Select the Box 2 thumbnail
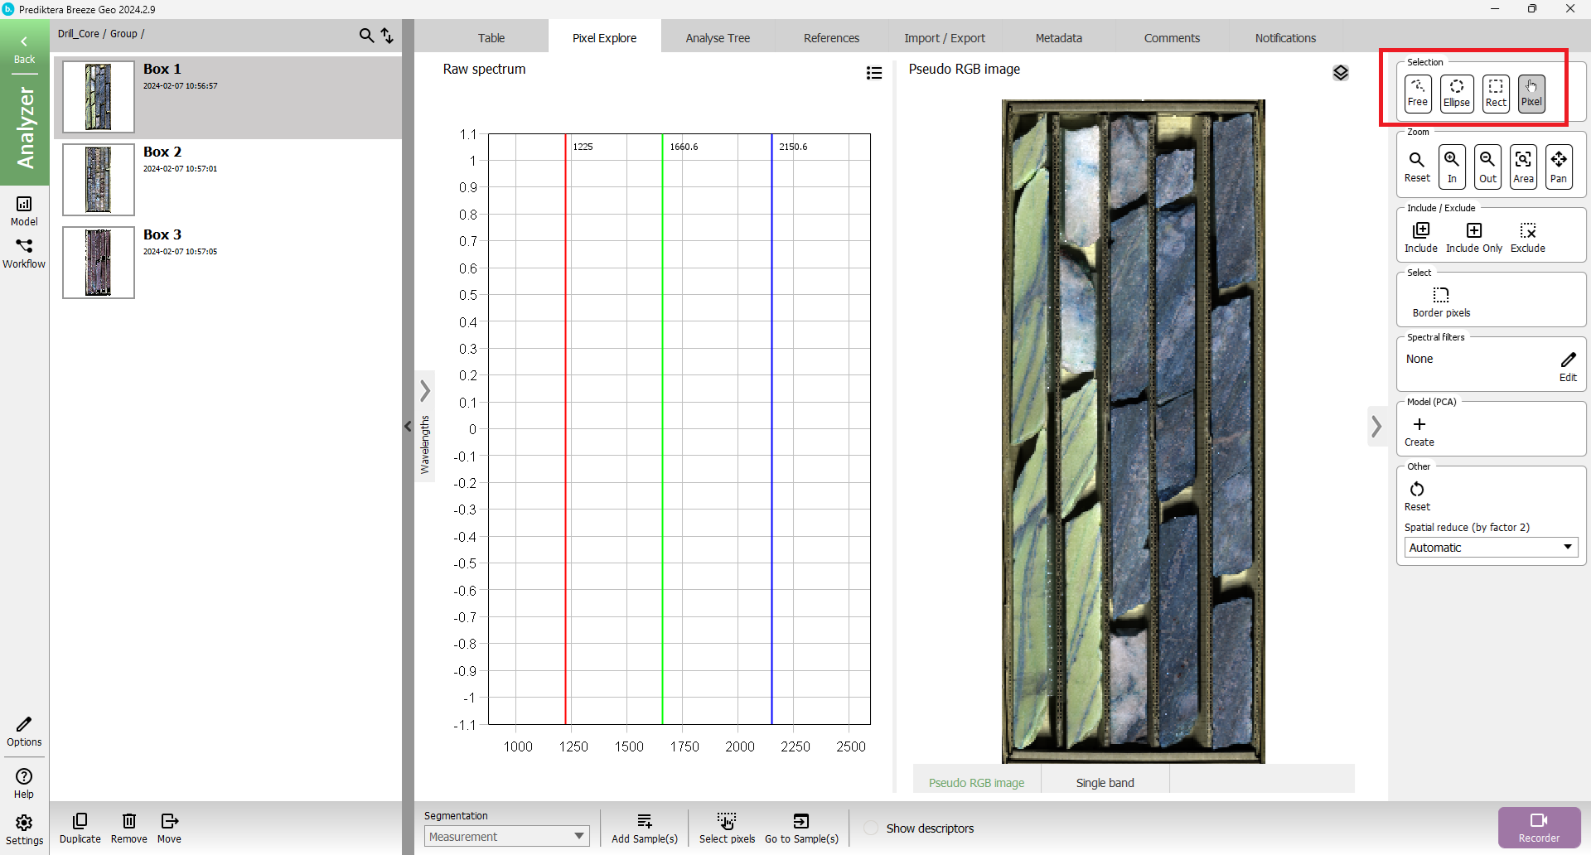 [x=99, y=180]
